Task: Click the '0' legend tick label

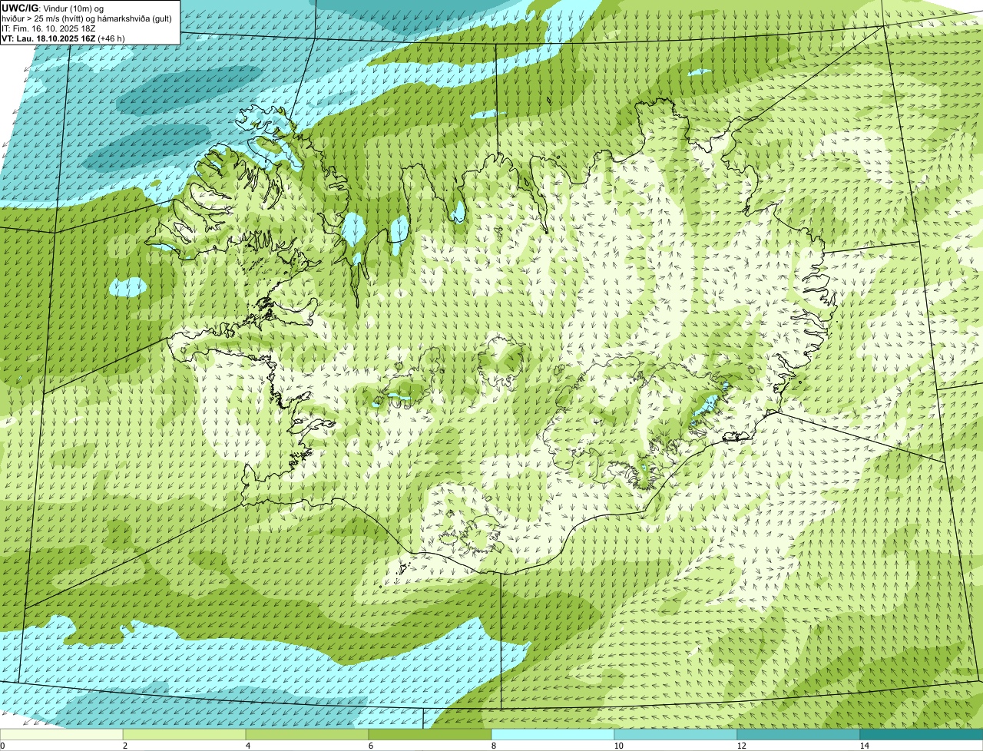Action: (2, 745)
